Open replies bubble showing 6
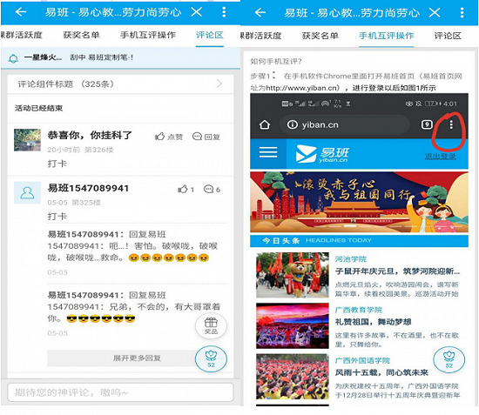The height and width of the screenshot is (415, 479). coord(212,190)
